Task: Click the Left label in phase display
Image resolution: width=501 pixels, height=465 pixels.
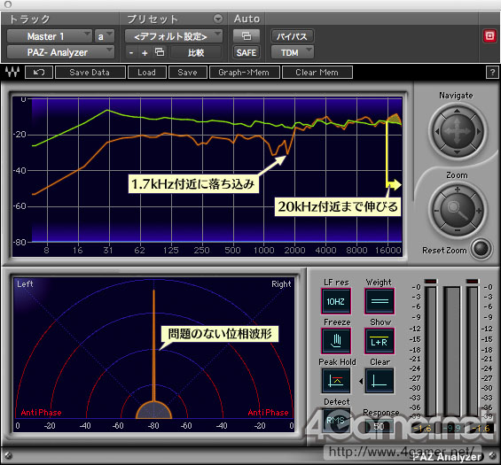Action: tap(25, 283)
